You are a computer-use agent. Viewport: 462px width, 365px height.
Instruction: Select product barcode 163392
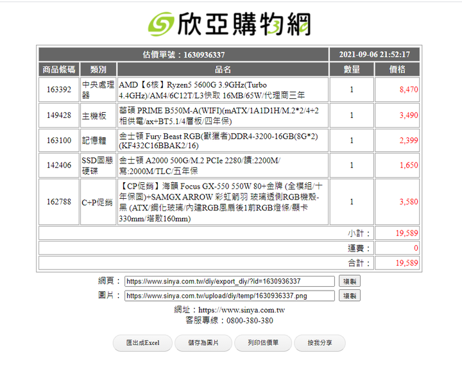tap(59, 90)
